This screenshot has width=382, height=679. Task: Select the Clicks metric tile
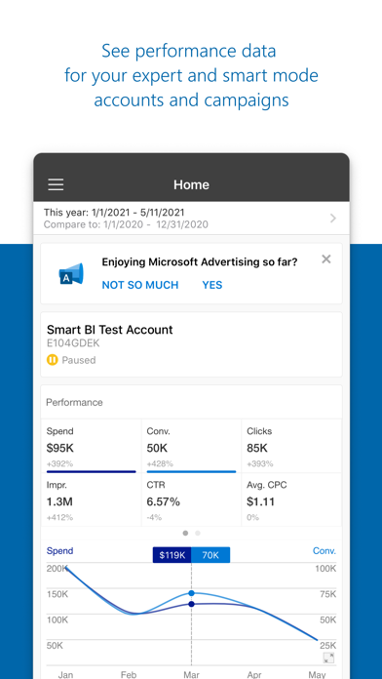coord(291,446)
